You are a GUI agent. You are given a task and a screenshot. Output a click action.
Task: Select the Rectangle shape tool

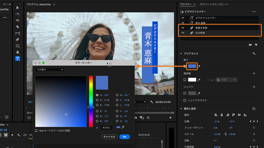[x=18, y=46]
